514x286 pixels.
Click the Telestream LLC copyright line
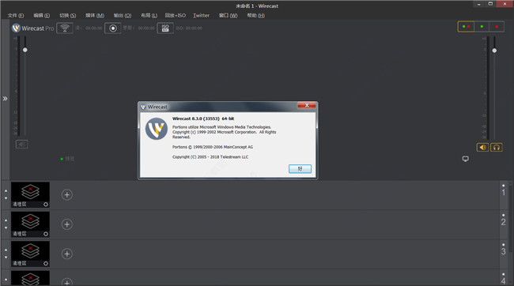[x=210, y=157]
